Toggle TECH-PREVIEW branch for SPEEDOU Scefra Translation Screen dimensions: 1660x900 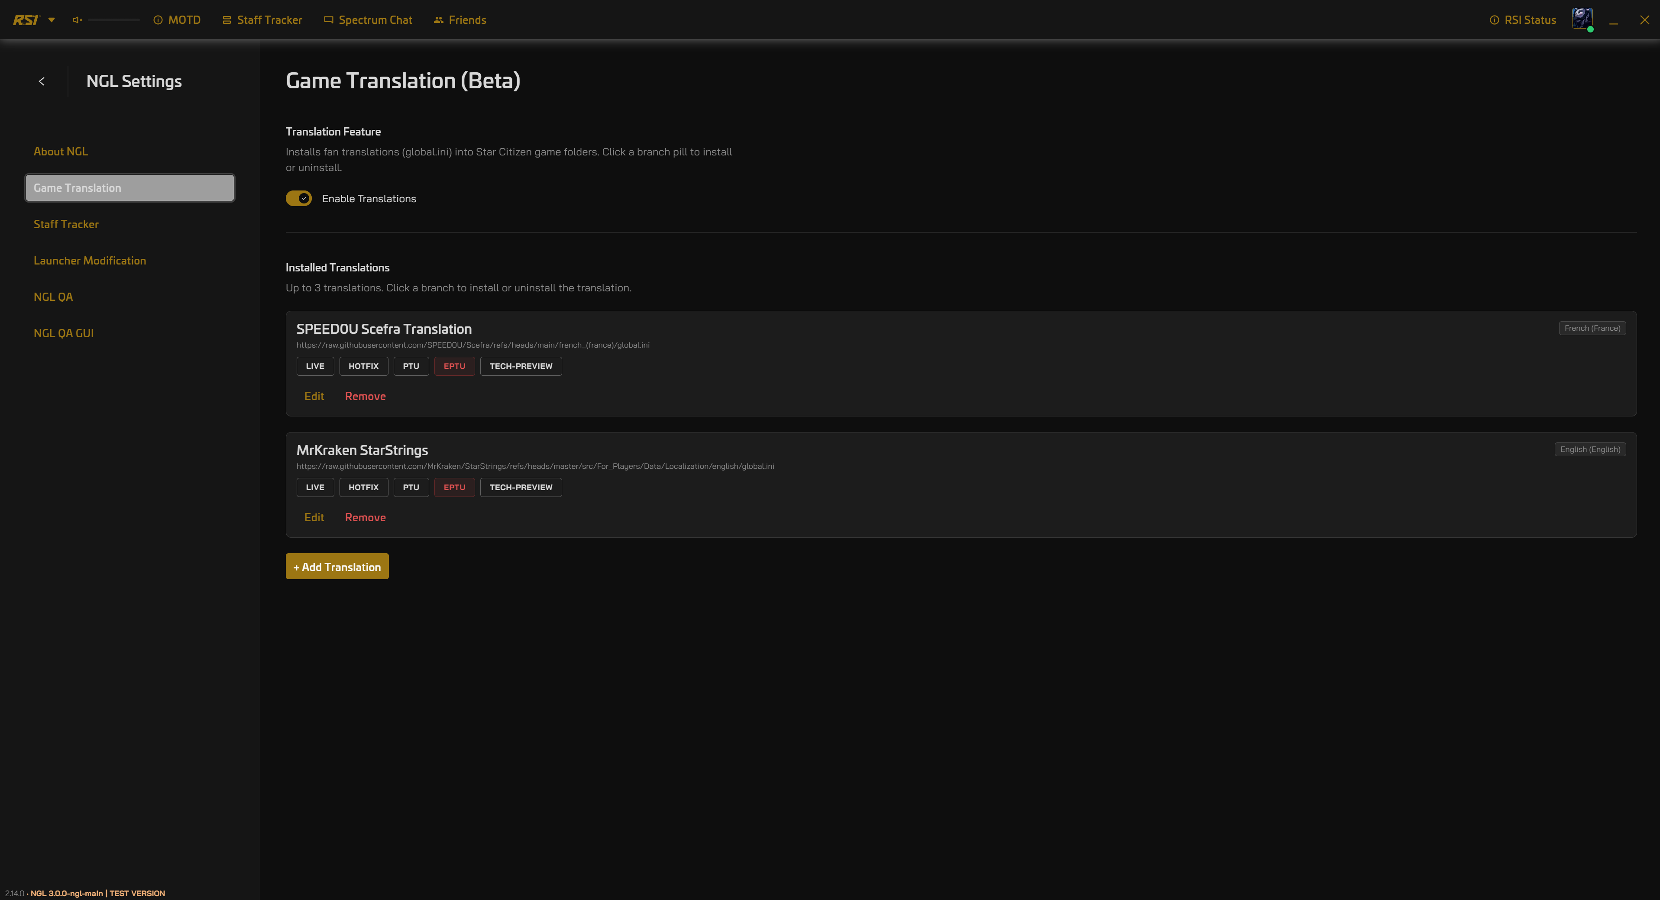coord(521,366)
